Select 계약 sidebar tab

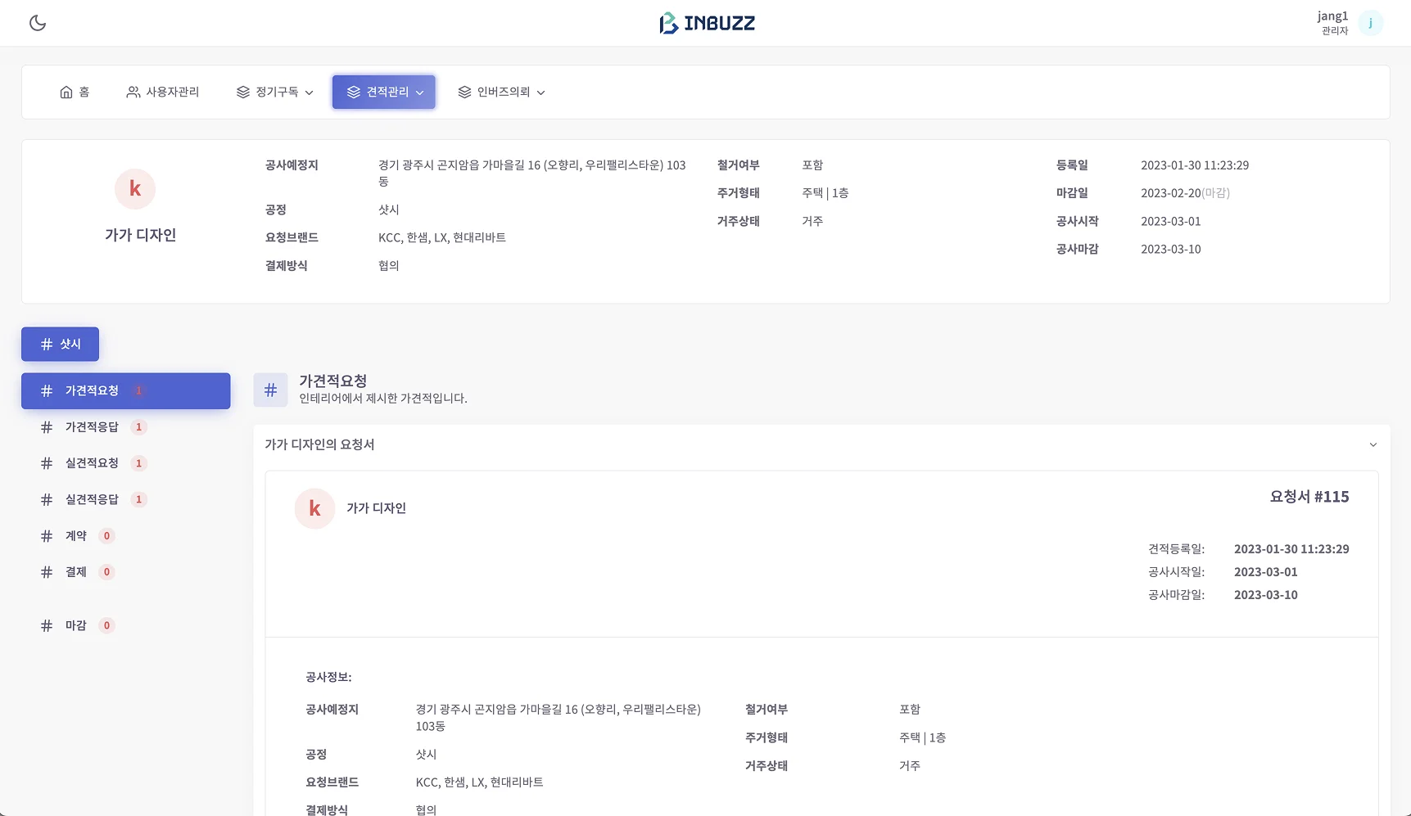126,536
